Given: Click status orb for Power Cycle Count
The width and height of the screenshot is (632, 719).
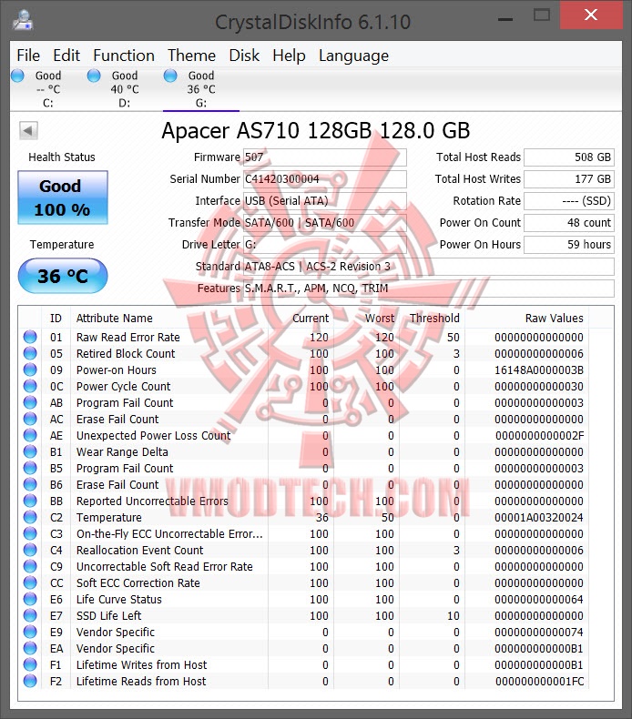Looking at the screenshot, I should coord(30,386).
